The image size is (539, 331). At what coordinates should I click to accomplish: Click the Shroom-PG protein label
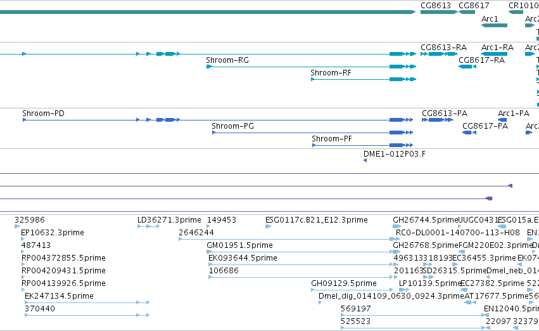click(232, 126)
